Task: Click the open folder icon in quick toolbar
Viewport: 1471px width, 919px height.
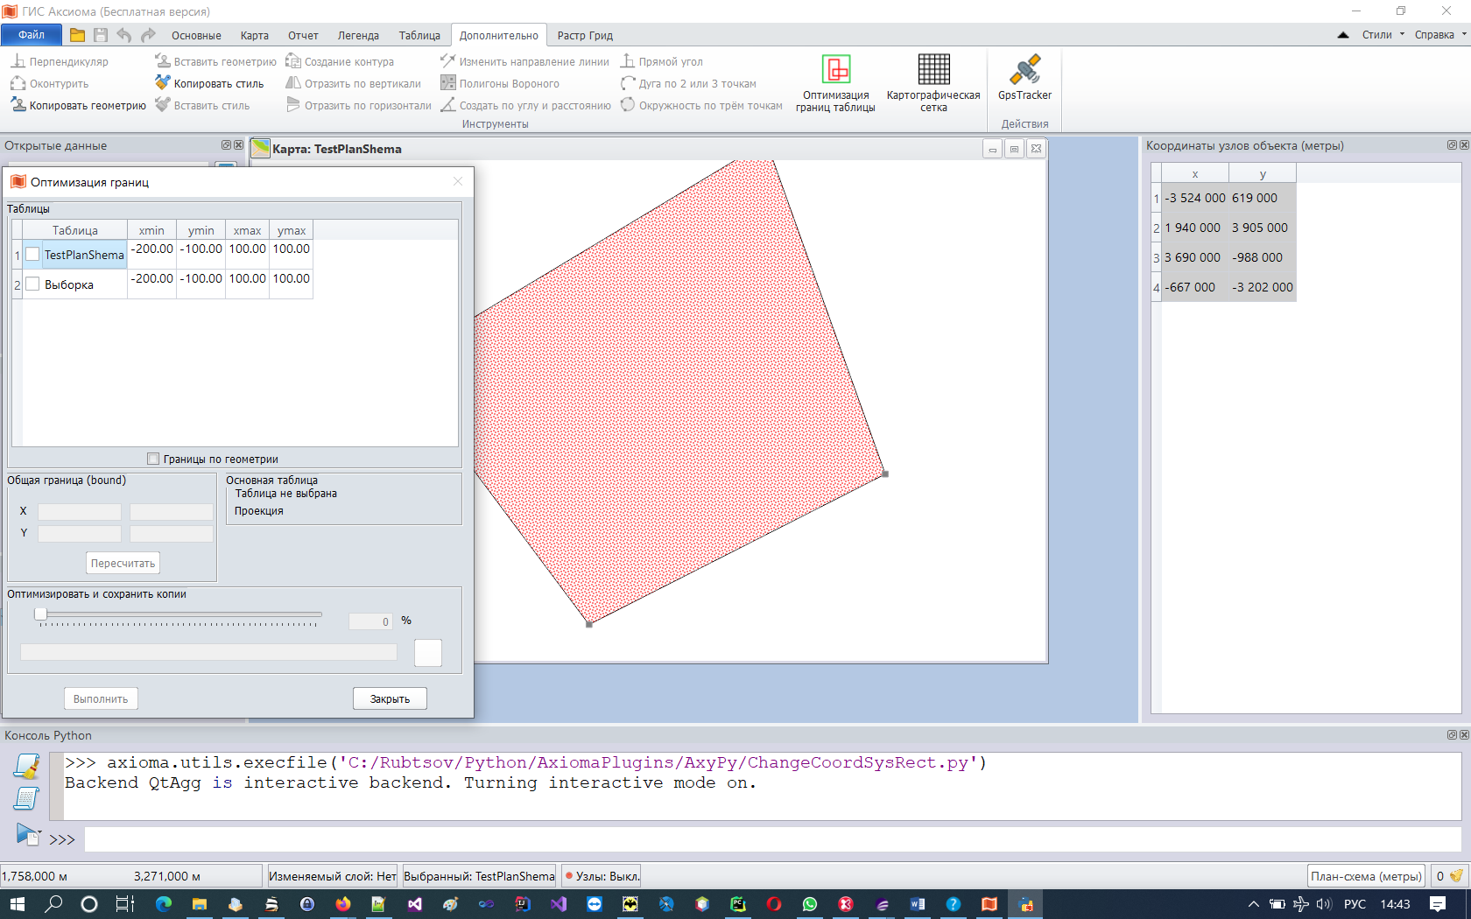Action: [77, 35]
